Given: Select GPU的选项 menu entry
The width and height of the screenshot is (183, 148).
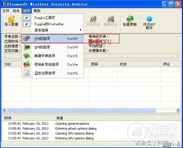Looking at the screenshot, I should (52, 47).
